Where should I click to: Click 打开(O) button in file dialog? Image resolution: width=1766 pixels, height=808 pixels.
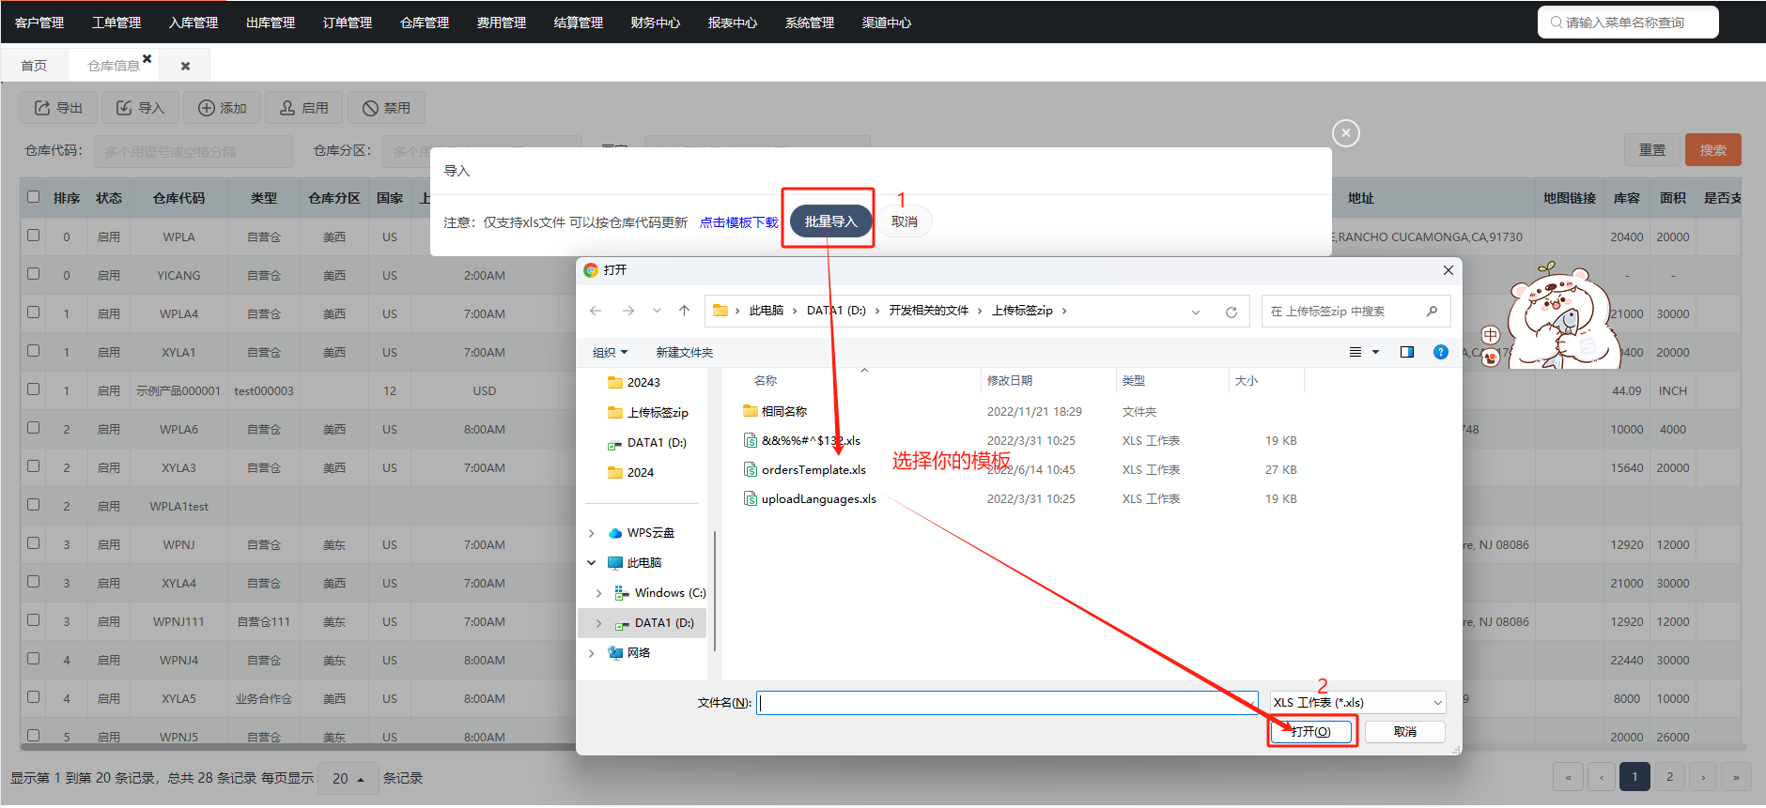(1311, 732)
